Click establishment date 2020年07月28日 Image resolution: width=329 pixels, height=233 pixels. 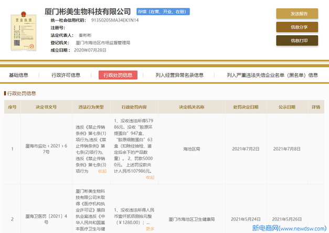[90, 50]
